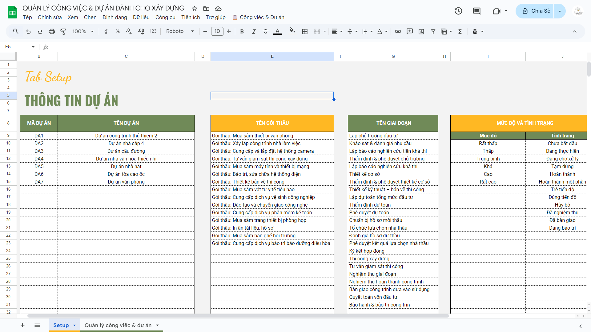The width and height of the screenshot is (591, 332).
Task: Open the comments history icon
Action: pyautogui.click(x=476, y=11)
